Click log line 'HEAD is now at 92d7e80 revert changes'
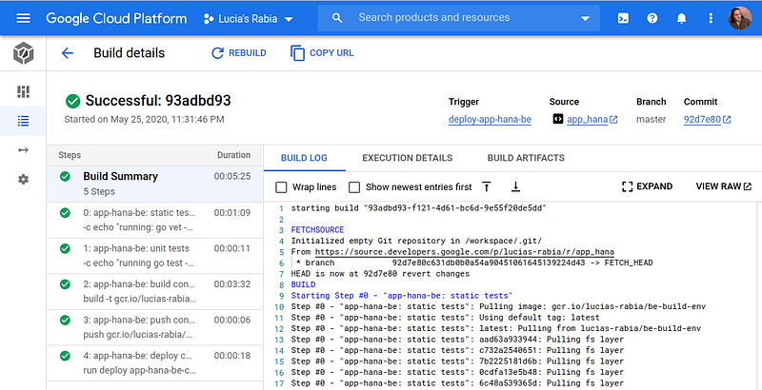The image size is (762, 390). [x=380, y=274]
